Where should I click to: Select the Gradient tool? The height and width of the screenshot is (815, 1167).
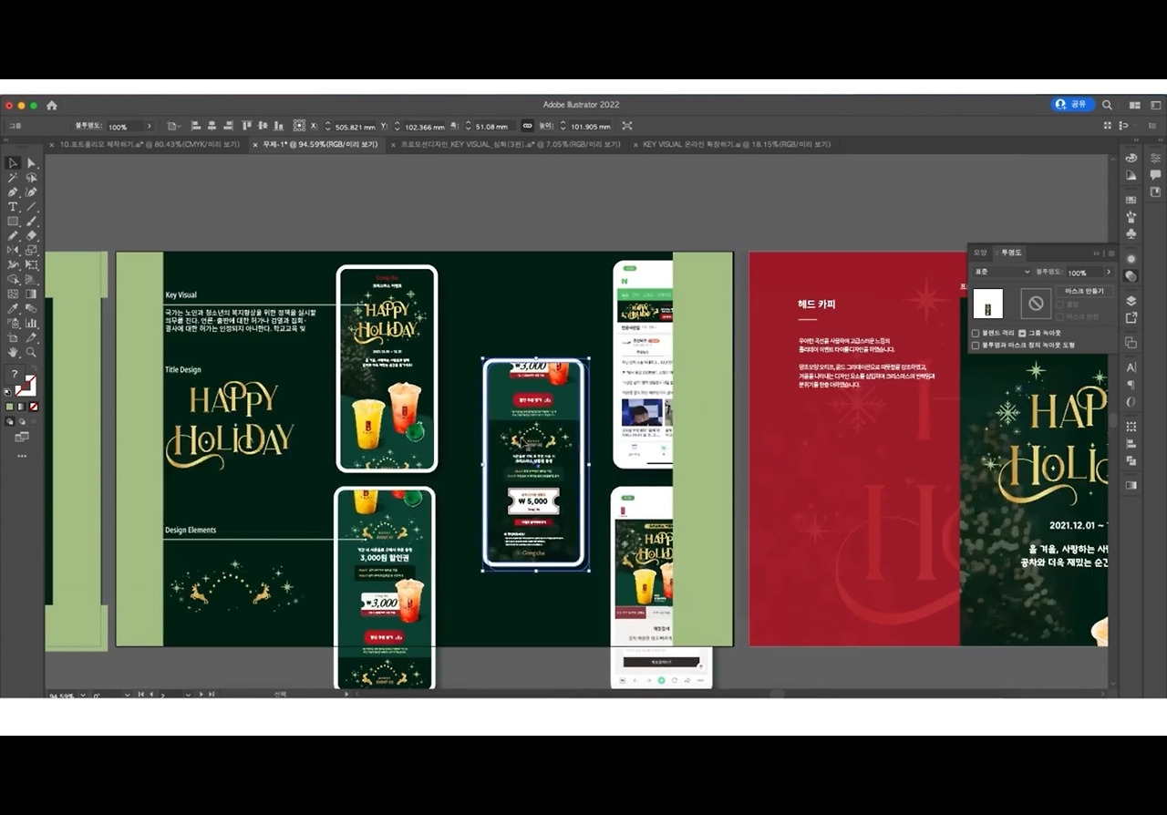tap(31, 294)
